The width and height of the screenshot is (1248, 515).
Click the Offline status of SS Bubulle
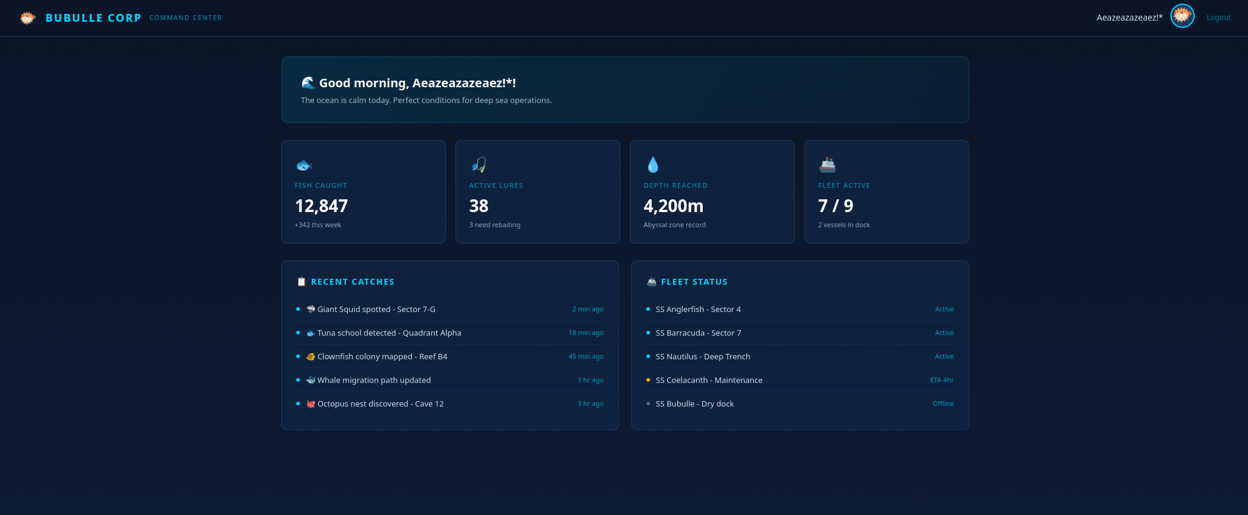pyautogui.click(x=943, y=404)
